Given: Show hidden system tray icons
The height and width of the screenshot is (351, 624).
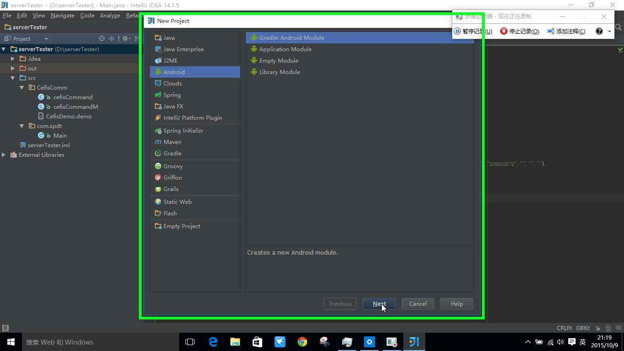Looking at the screenshot, I should point(528,342).
